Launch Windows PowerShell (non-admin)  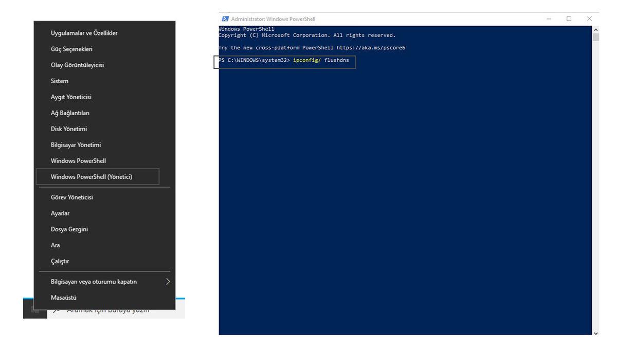[78, 161]
